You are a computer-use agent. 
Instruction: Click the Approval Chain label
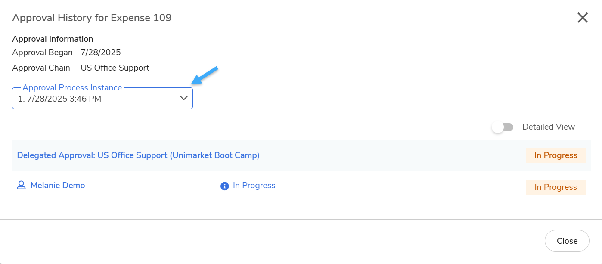[41, 68]
